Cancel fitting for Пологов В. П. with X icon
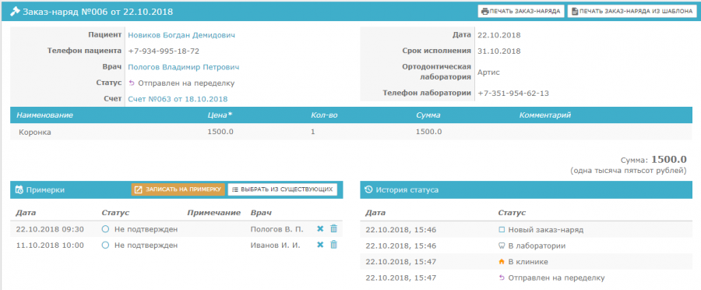 click(320, 228)
